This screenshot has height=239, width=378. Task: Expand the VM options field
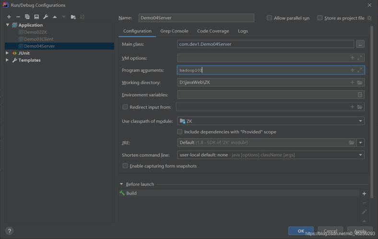click(360, 58)
